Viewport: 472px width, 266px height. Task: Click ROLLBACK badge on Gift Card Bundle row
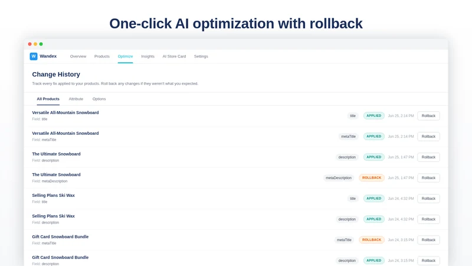372,240
